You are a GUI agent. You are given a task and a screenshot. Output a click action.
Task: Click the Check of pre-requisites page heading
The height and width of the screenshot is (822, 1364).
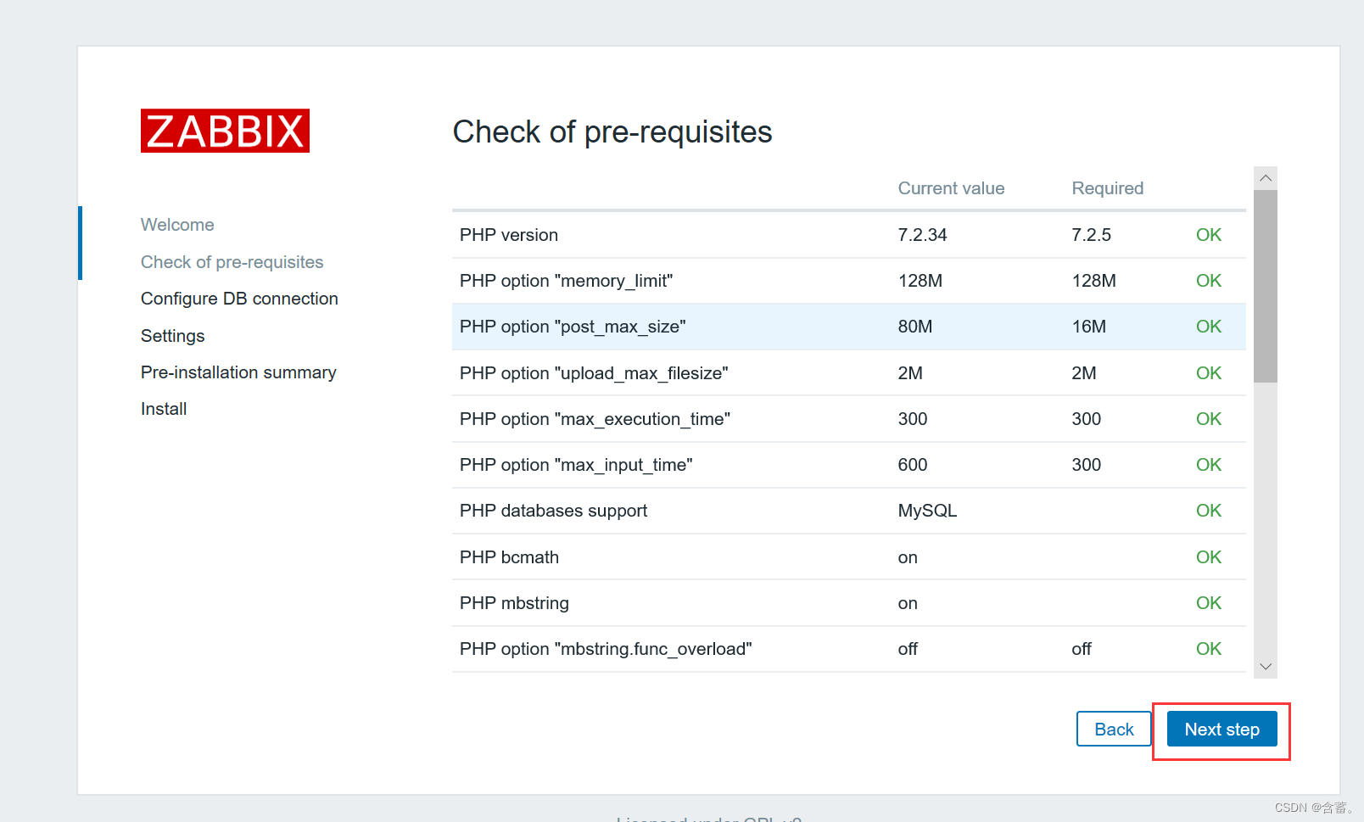tap(612, 132)
